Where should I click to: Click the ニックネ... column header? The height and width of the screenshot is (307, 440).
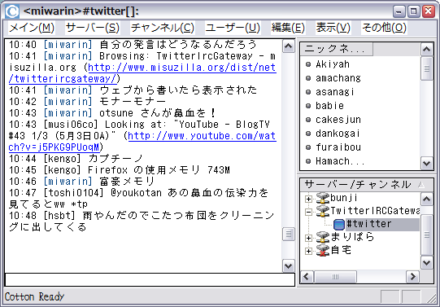(337, 49)
